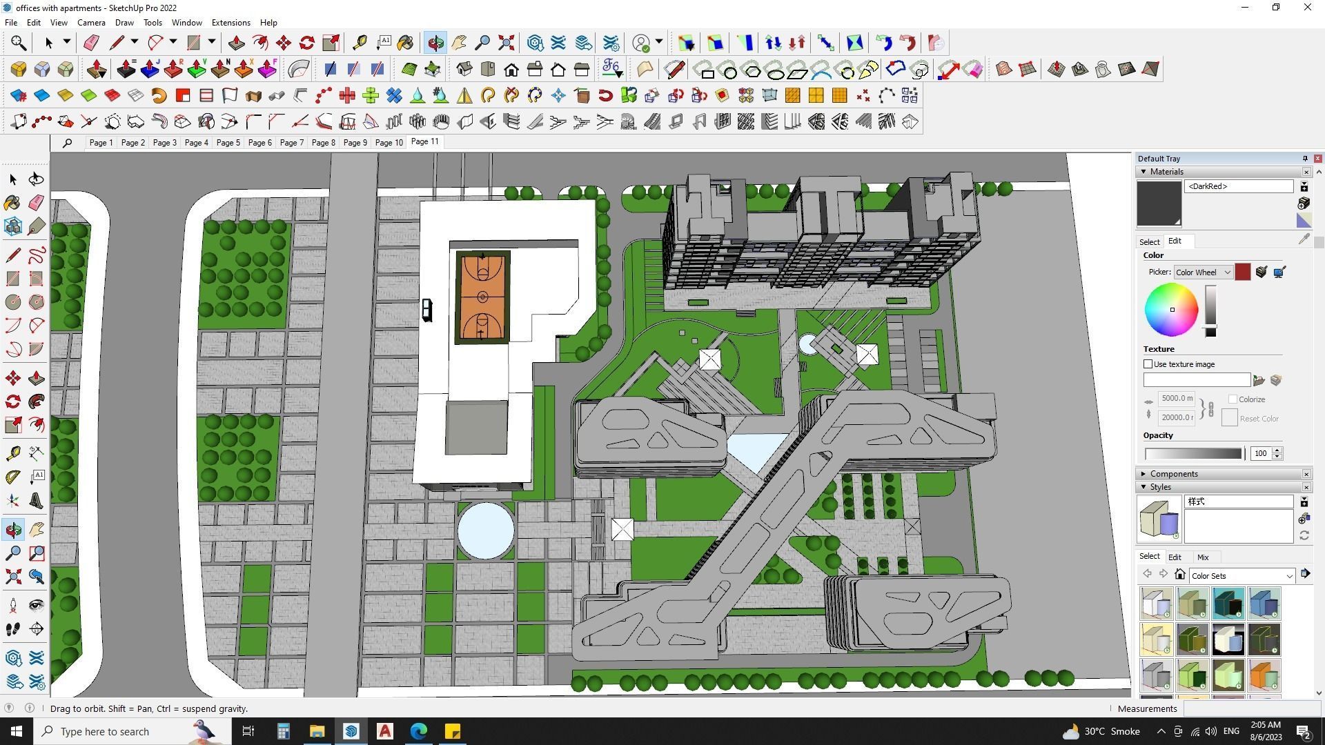The image size is (1325, 745).
Task: Expand the Components panel
Action: coord(1144,475)
